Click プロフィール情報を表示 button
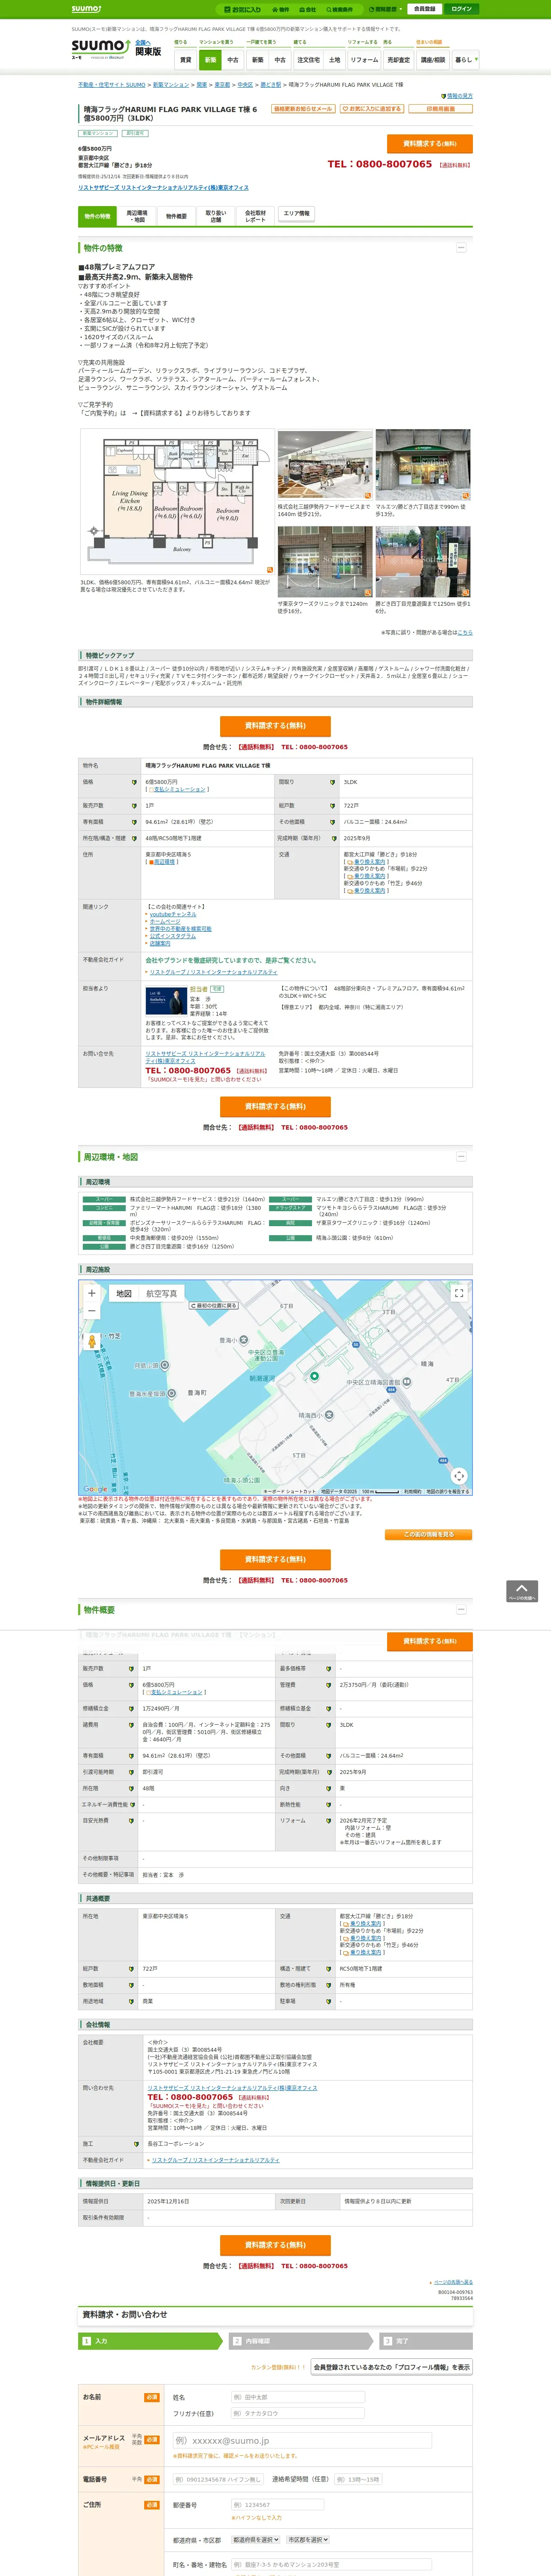551x2576 pixels. click(391, 2367)
